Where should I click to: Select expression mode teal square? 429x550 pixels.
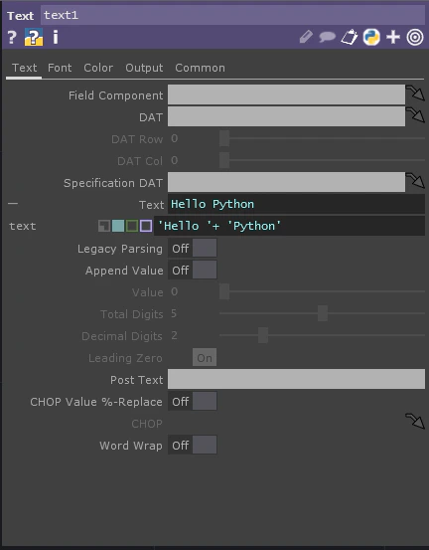point(118,226)
